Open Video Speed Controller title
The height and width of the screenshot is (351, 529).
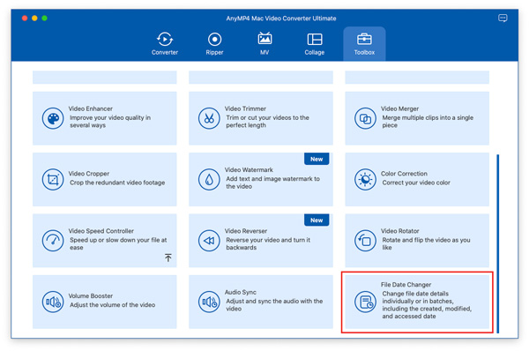pyautogui.click(x=101, y=231)
